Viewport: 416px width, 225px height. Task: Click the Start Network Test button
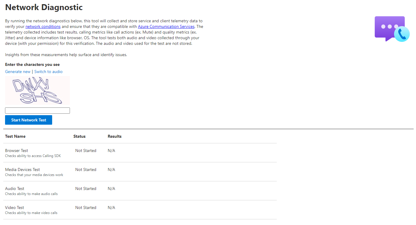(x=28, y=120)
